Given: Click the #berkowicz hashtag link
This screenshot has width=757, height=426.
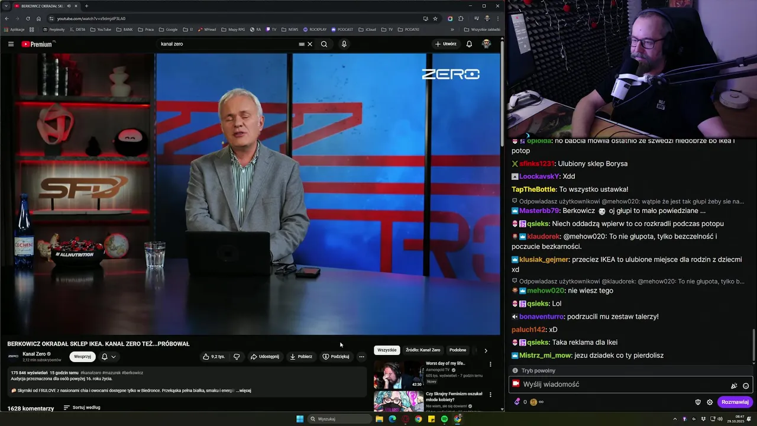Looking at the screenshot, I should point(132,373).
